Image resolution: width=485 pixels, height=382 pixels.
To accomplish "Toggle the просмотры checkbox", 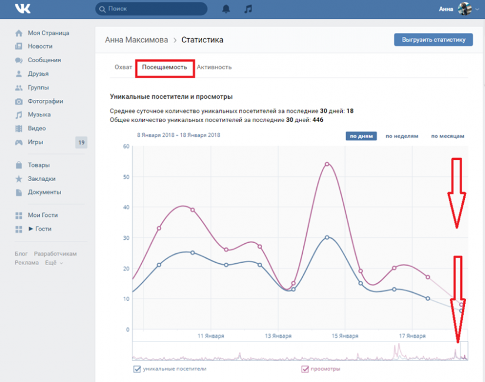I will 305,369.
